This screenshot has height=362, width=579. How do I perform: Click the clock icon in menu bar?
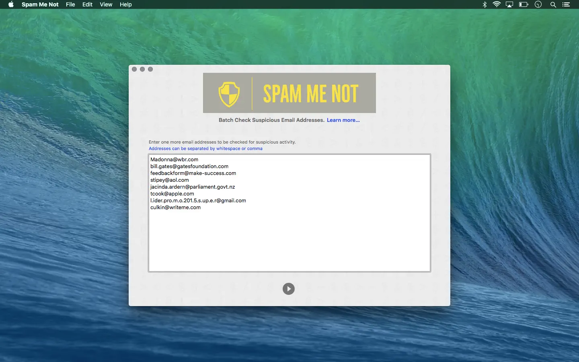pos(538,4)
